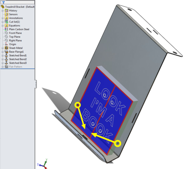This screenshot has width=185, height=169.
Task: Click the Sensors folder icon
Action: [6, 14]
